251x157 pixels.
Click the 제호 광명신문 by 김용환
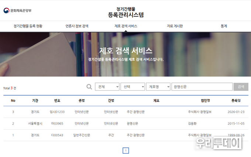coord(132,123)
